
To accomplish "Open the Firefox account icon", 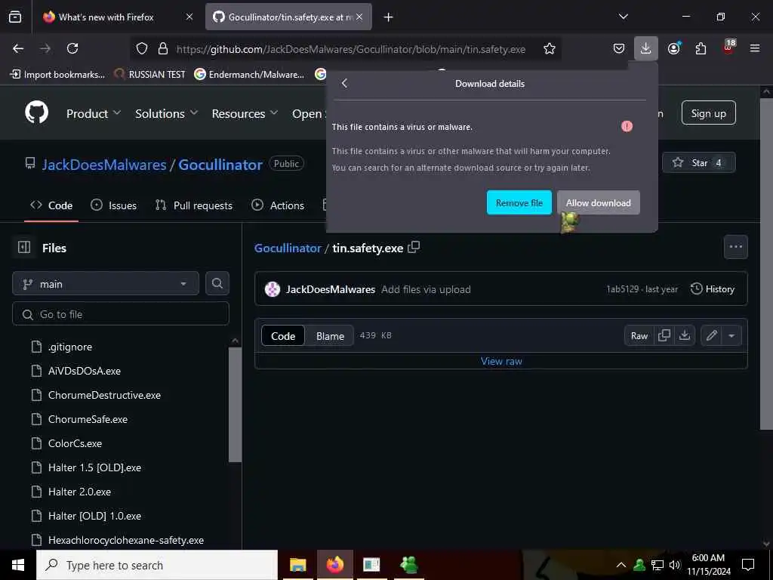I will [x=674, y=48].
